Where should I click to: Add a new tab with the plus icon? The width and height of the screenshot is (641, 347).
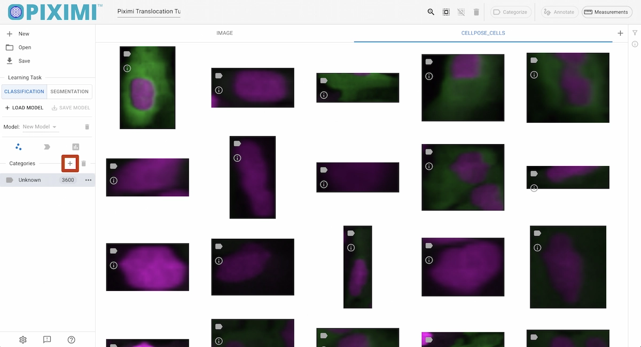(620, 33)
